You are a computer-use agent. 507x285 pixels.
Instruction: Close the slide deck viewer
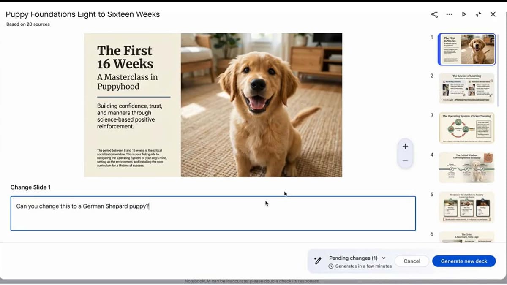[493, 14]
